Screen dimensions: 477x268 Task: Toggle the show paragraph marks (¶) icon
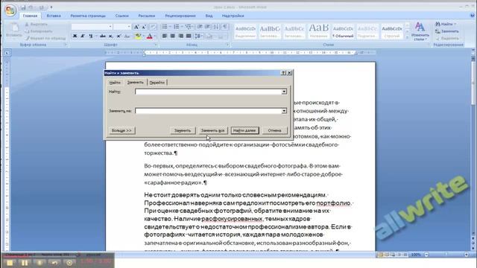224,27
